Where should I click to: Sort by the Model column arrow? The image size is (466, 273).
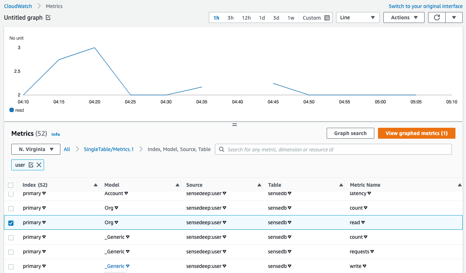tap(178, 185)
